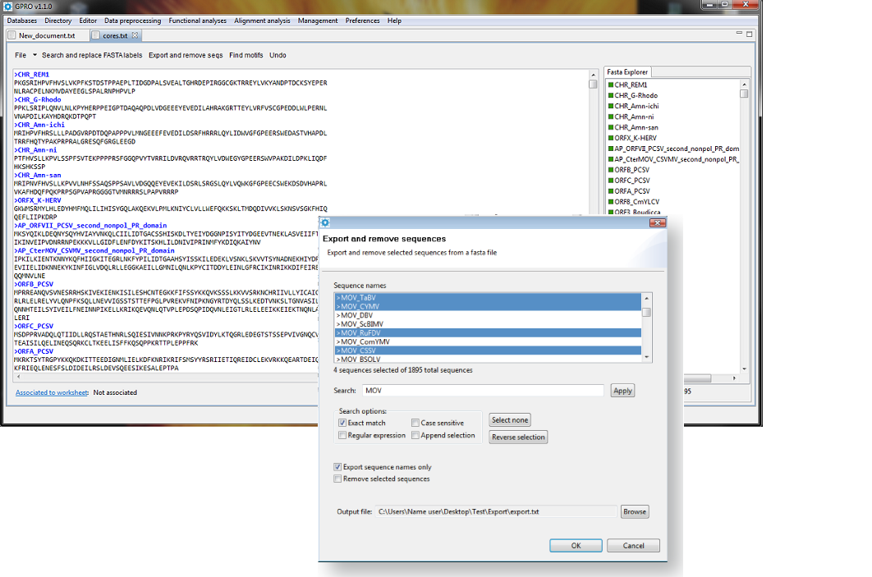The width and height of the screenshot is (872, 577).
Task: Switch to the Fasta Explorer tab
Action: coord(626,72)
